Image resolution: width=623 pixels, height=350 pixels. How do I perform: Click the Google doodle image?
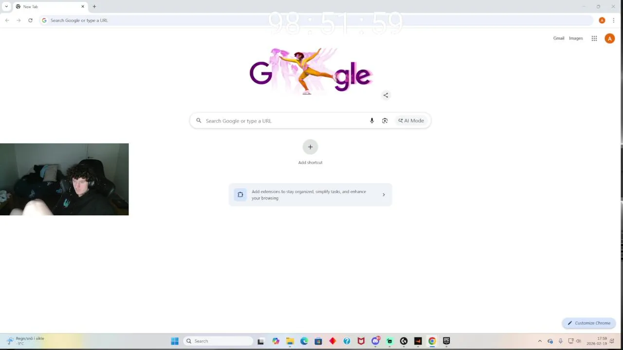tap(311, 71)
